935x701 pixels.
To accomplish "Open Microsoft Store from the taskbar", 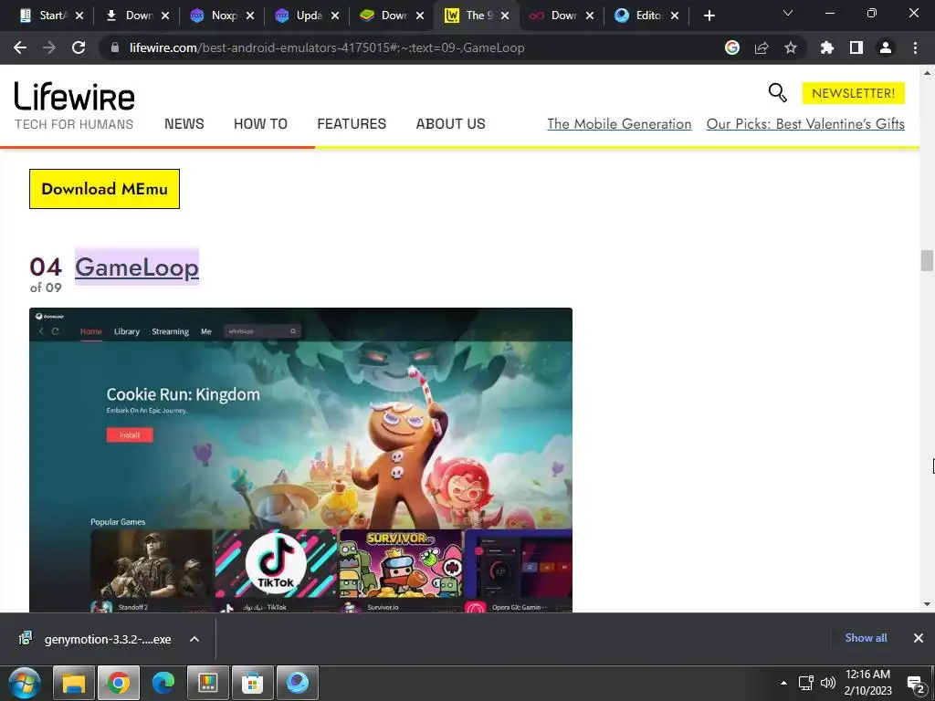I will pos(253,683).
